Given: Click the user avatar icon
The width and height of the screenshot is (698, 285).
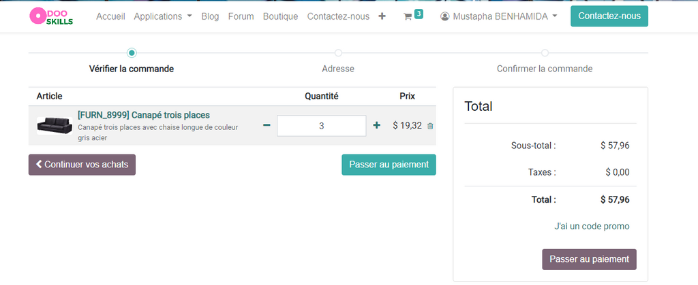Looking at the screenshot, I should pos(446,16).
